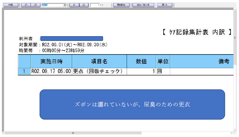239x137 pixels.
Task: Click the 数値 column header
Action: pyautogui.click(x=141, y=62)
